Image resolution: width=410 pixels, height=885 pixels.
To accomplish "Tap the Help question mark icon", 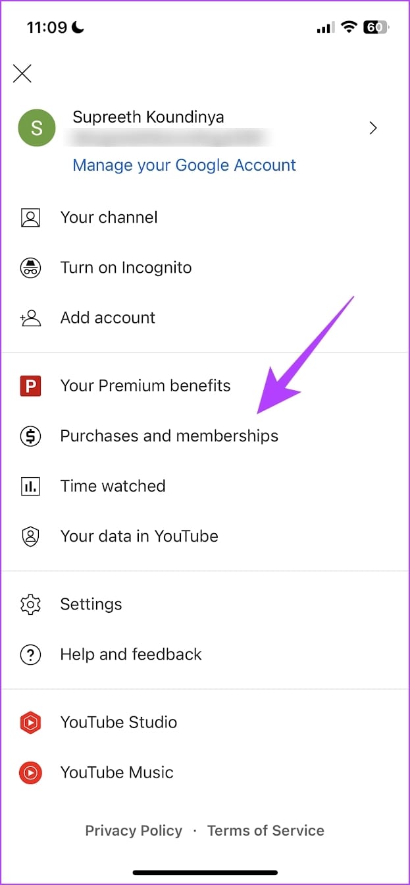I will click(x=30, y=654).
